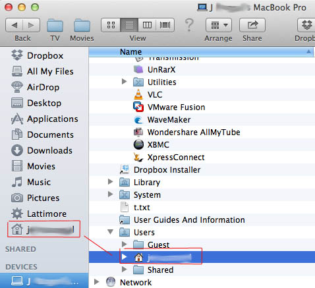Collapse the Users folder
The image size is (315, 288).
(110, 232)
